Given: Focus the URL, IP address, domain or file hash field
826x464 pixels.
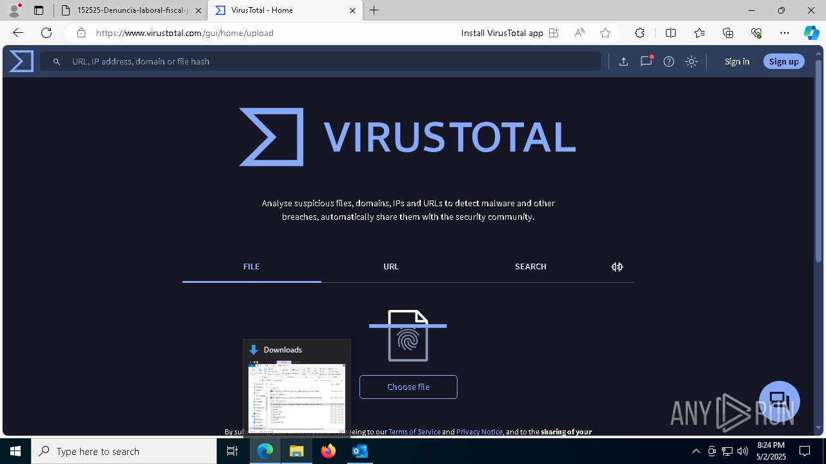Looking at the screenshot, I should tap(320, 61).
